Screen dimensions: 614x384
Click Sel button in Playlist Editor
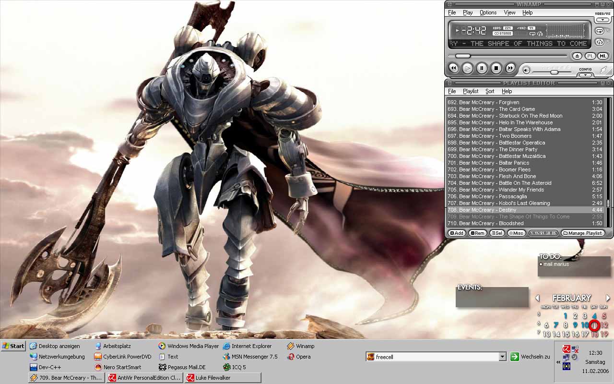[x=496, y=233]
